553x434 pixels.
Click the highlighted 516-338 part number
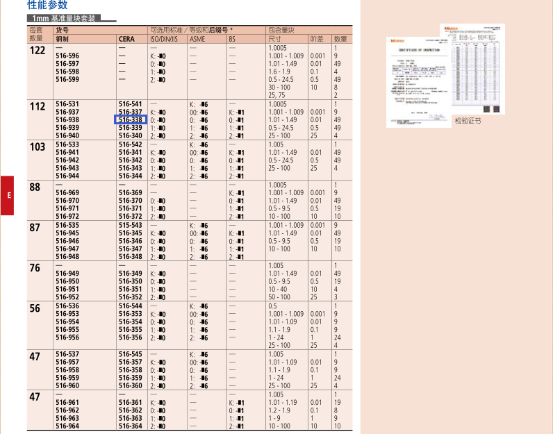(131, 120)
